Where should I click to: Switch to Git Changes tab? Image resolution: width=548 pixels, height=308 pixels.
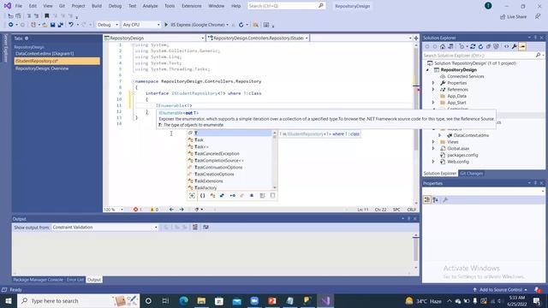(472, 174)
